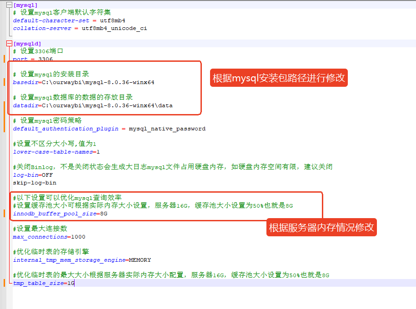Click the innodb_buffer_pool_size key
Screen dimensions: 416x309
55,214
